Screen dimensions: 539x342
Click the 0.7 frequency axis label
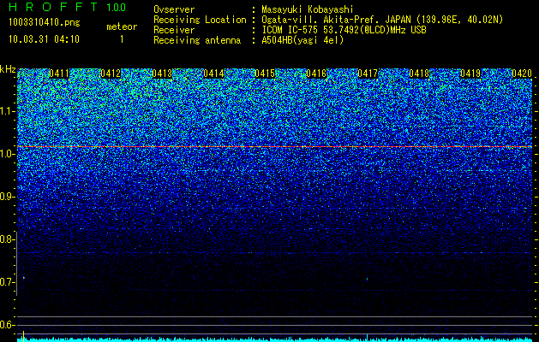[8, 282]
